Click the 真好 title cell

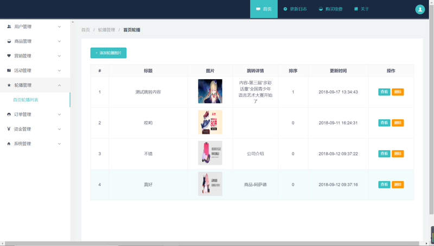pyautogui.click(x=148, y=185)
